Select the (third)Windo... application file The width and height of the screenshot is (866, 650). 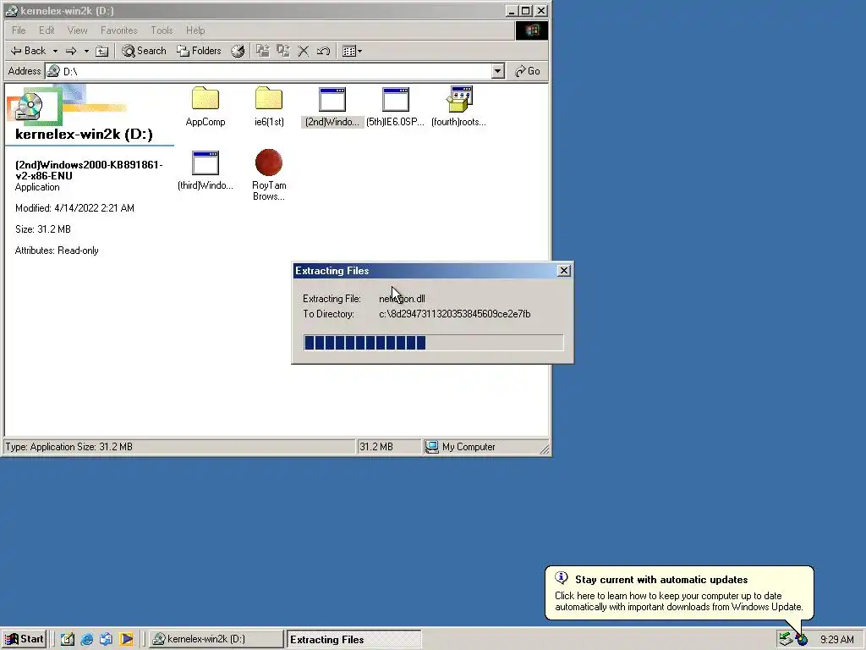pyautogui.click(x=206, y=170)
